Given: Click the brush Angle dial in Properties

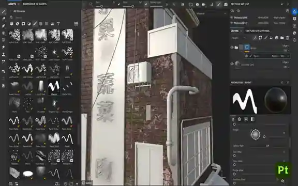Looking at the screenshot, I should [x=256, y=134].
